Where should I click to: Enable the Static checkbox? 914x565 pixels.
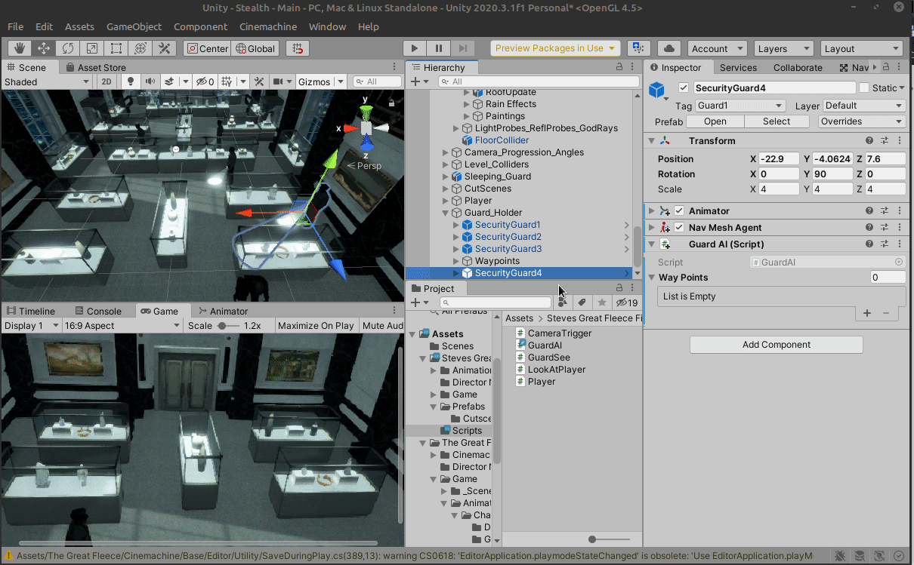[864, 88]
